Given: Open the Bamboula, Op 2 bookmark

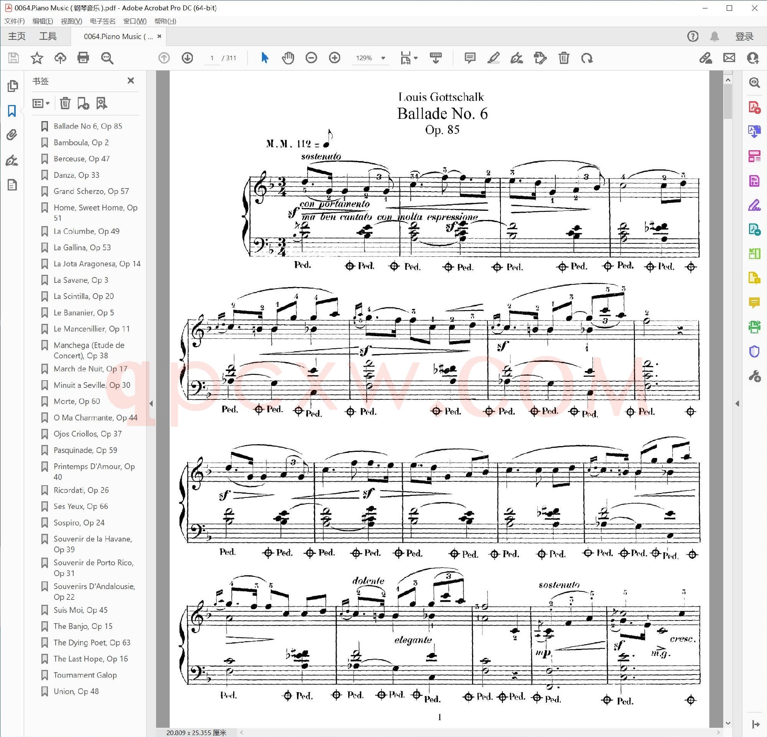Looking at the screenshot, I should tap(81, 142).
